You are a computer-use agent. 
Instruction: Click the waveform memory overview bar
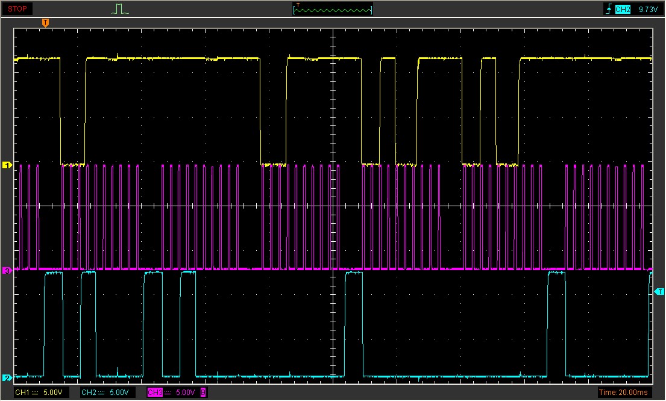[x=333, y=9]
